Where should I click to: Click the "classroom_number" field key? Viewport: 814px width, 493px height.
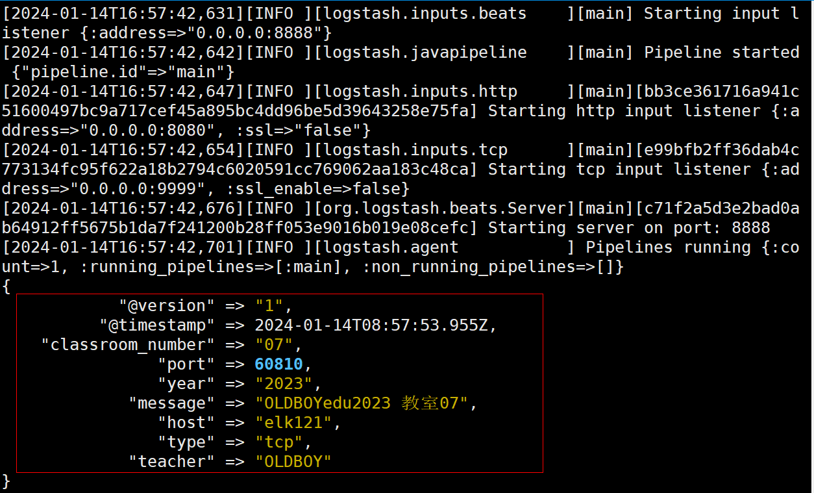coord(128,345)
